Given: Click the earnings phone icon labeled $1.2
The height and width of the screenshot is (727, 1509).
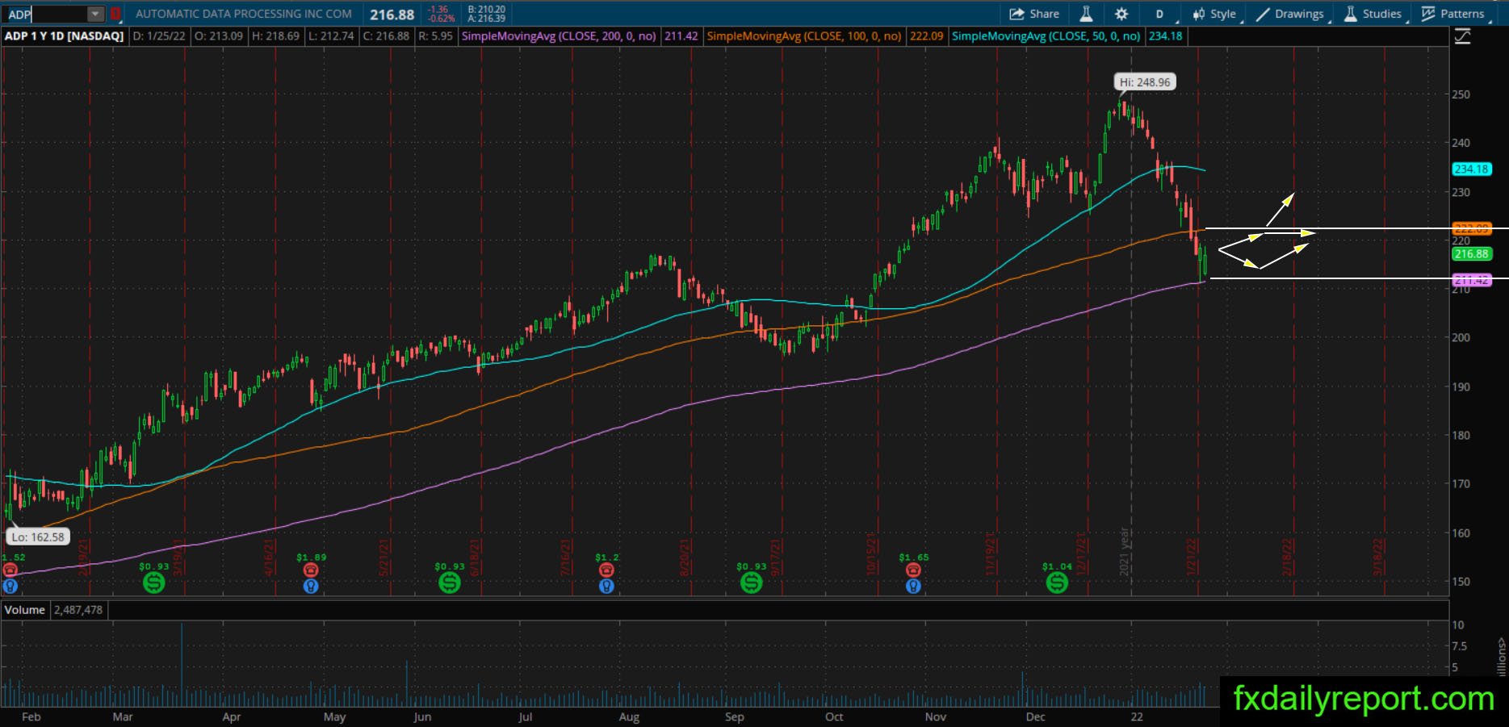Looking at the screenshot, I should coord(606,570).
